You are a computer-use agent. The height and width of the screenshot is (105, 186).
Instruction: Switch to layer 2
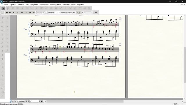[12, 101]
